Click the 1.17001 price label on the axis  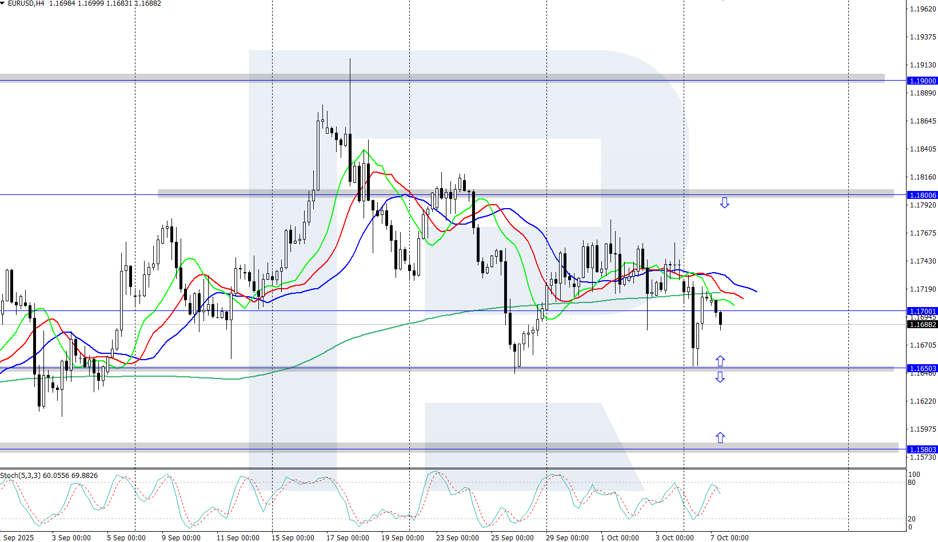click(x=923, y=312)
